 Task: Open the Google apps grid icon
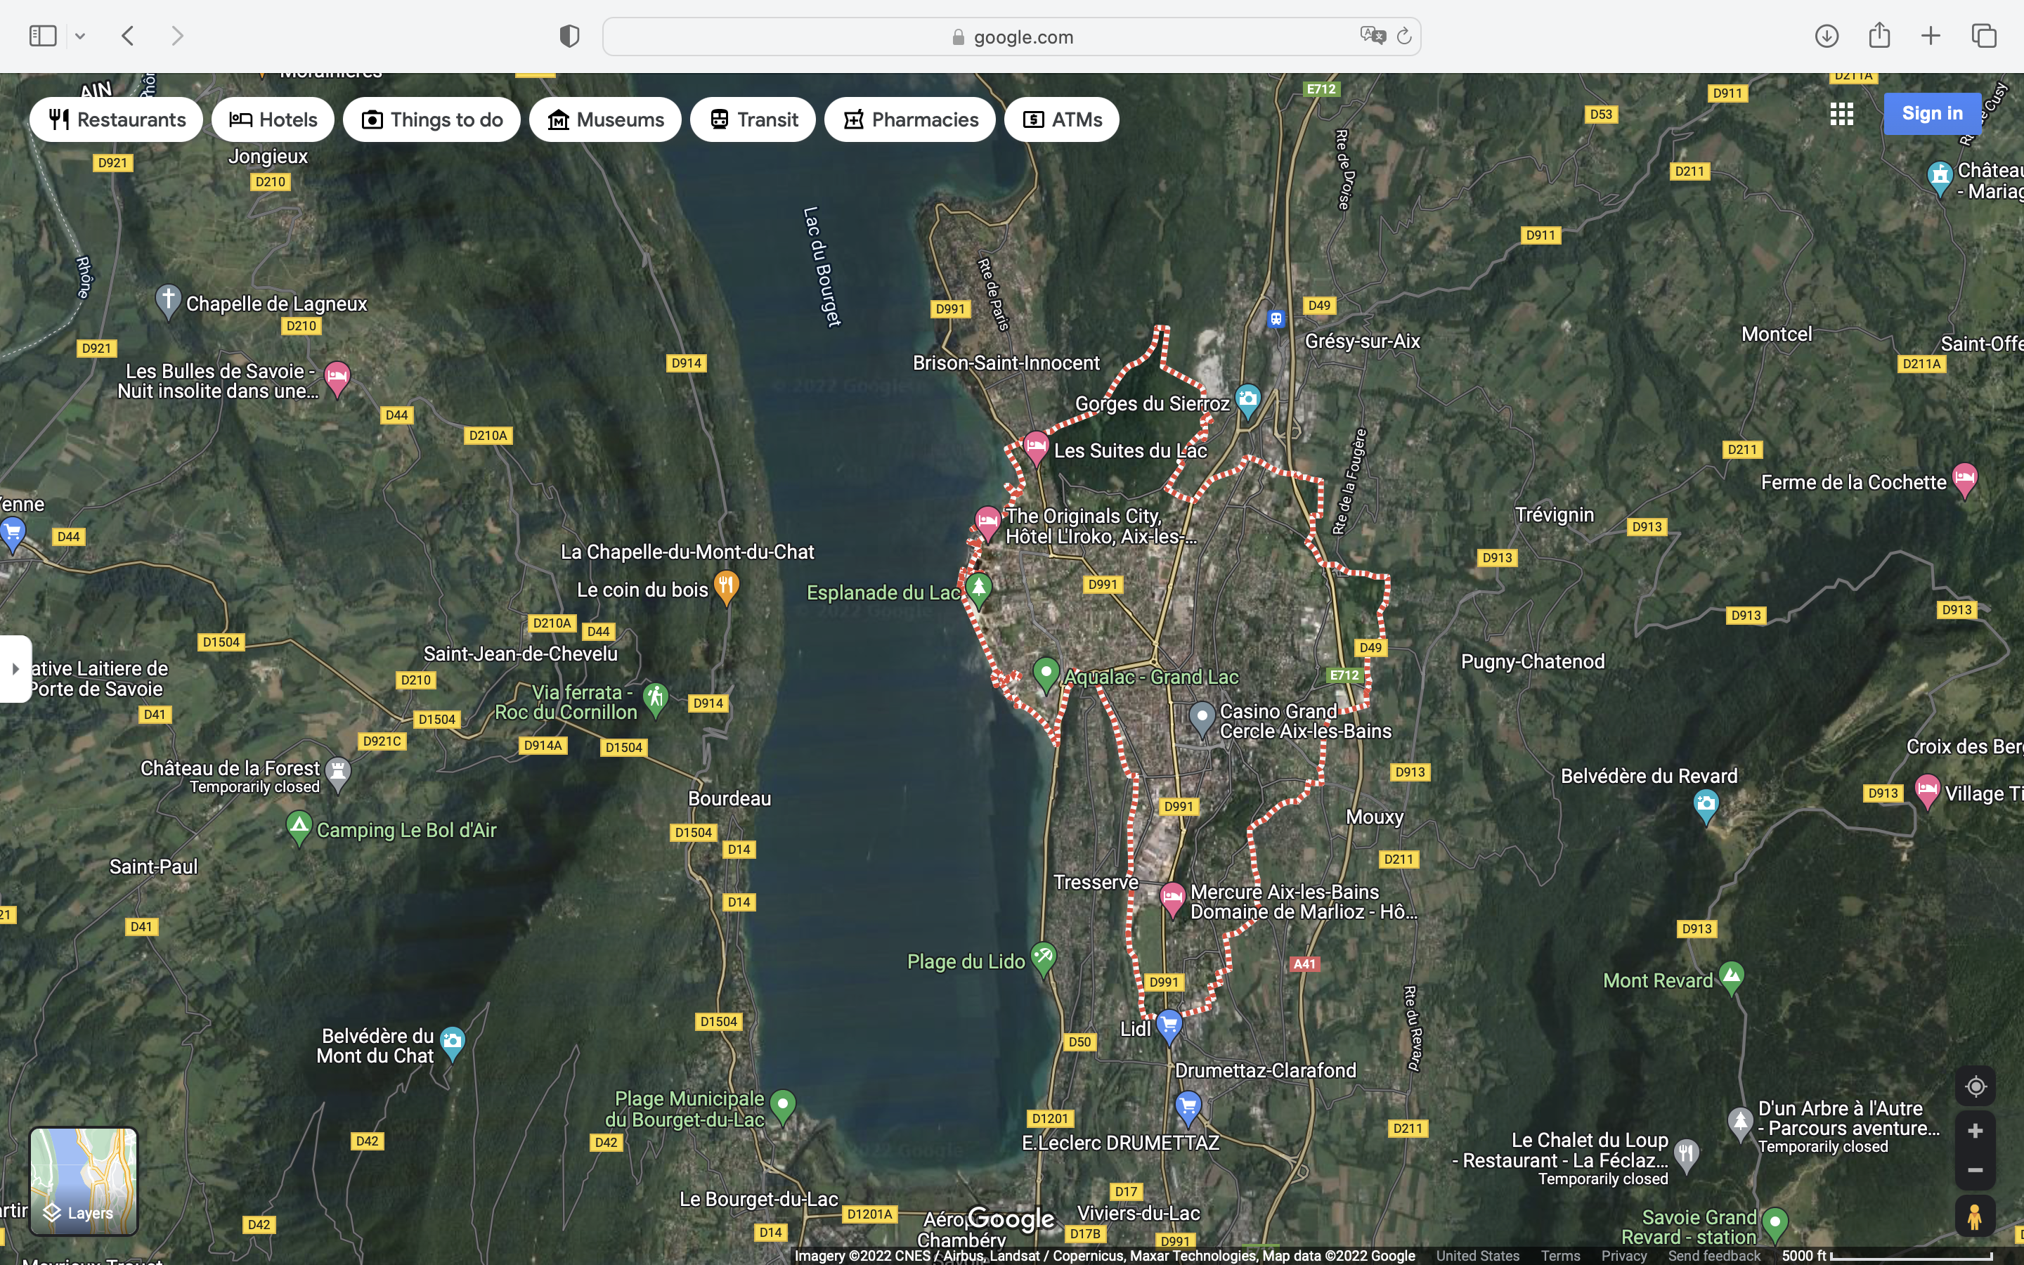(x=1841, y=114)
